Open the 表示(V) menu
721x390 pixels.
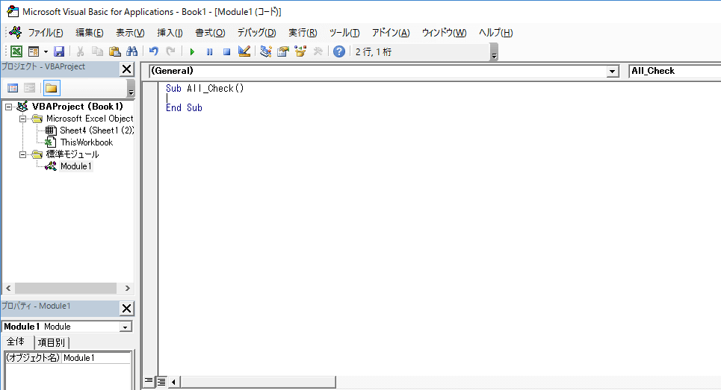[130, 33]
